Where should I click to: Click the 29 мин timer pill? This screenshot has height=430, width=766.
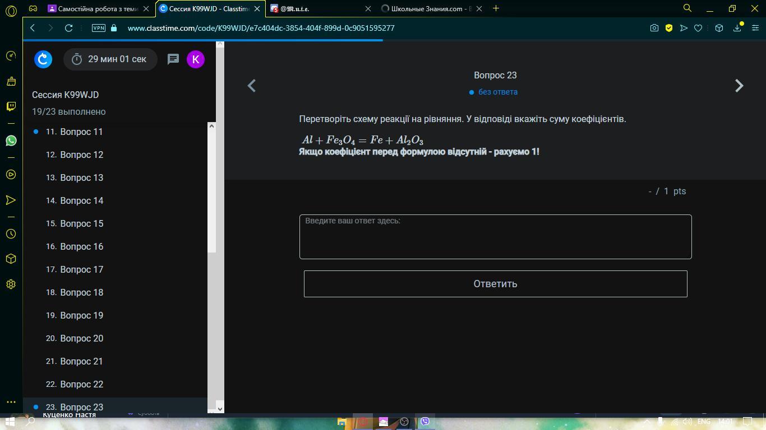click(x=110, y=59)
